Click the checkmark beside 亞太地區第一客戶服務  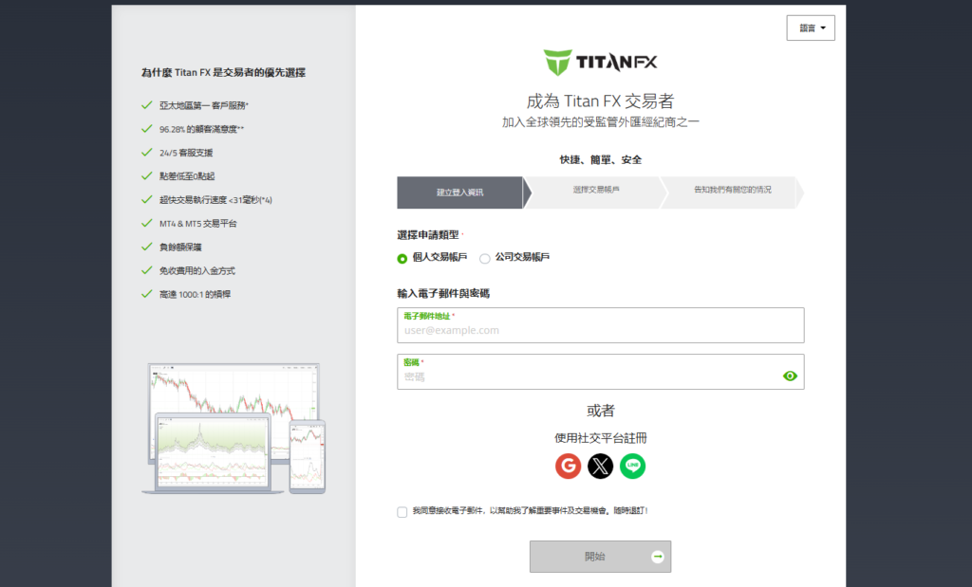tap(147, 105)
